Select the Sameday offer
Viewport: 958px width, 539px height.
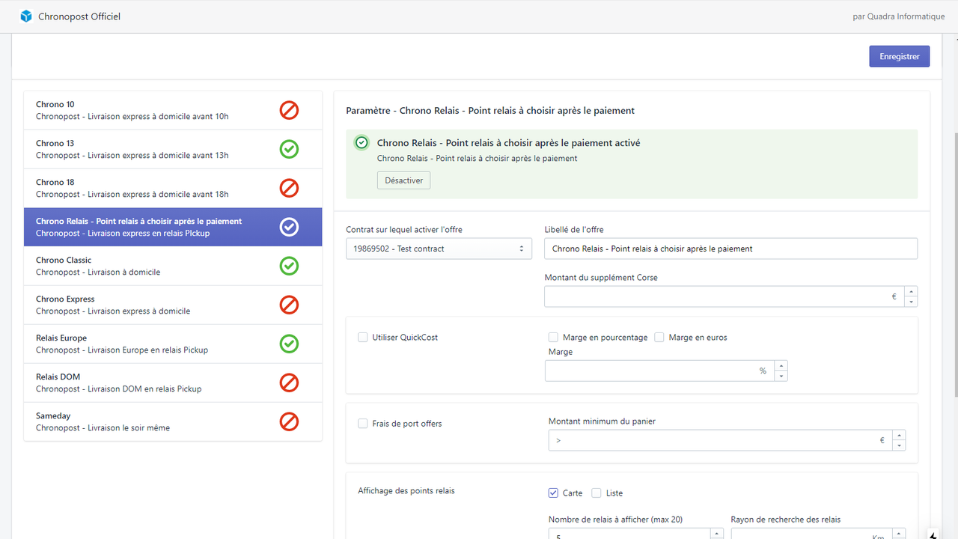[x=173, y=422]
